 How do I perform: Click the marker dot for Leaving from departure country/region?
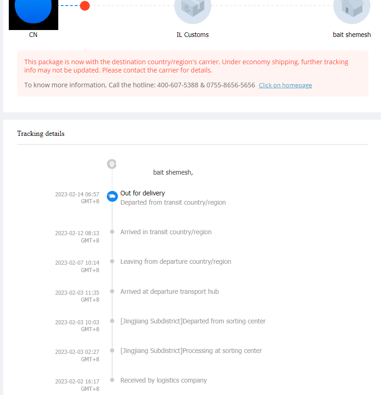click(x=112, y=261)
